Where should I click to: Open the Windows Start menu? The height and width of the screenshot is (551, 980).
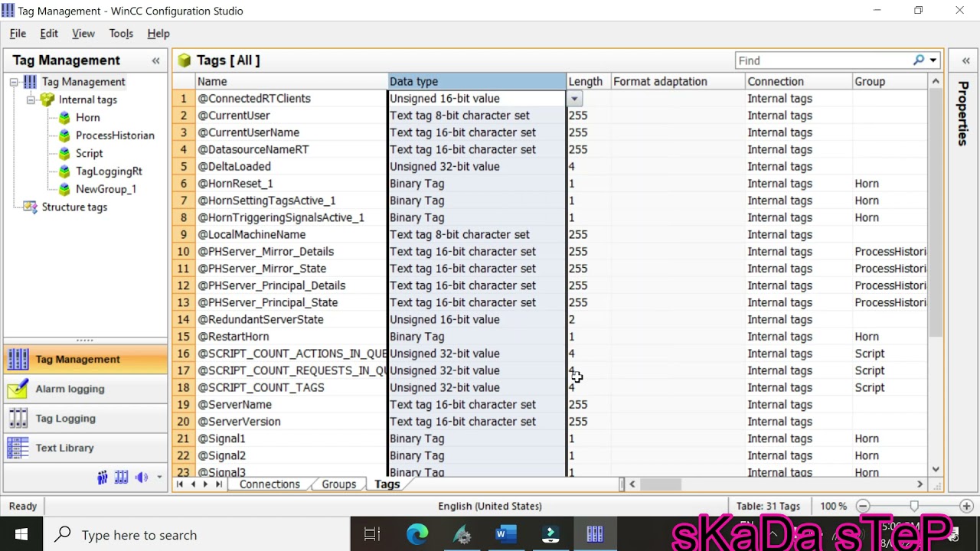point(21,534)
